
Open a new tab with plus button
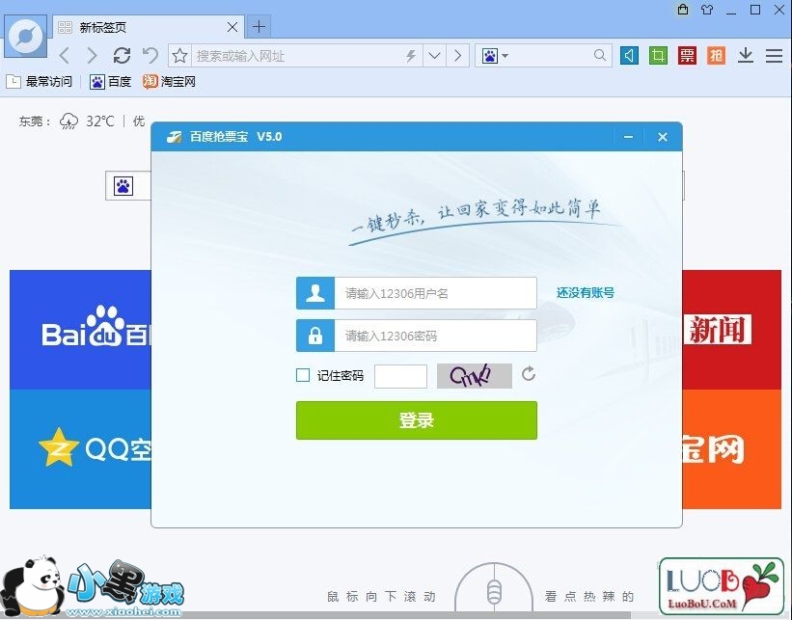(x=259, y=26)
